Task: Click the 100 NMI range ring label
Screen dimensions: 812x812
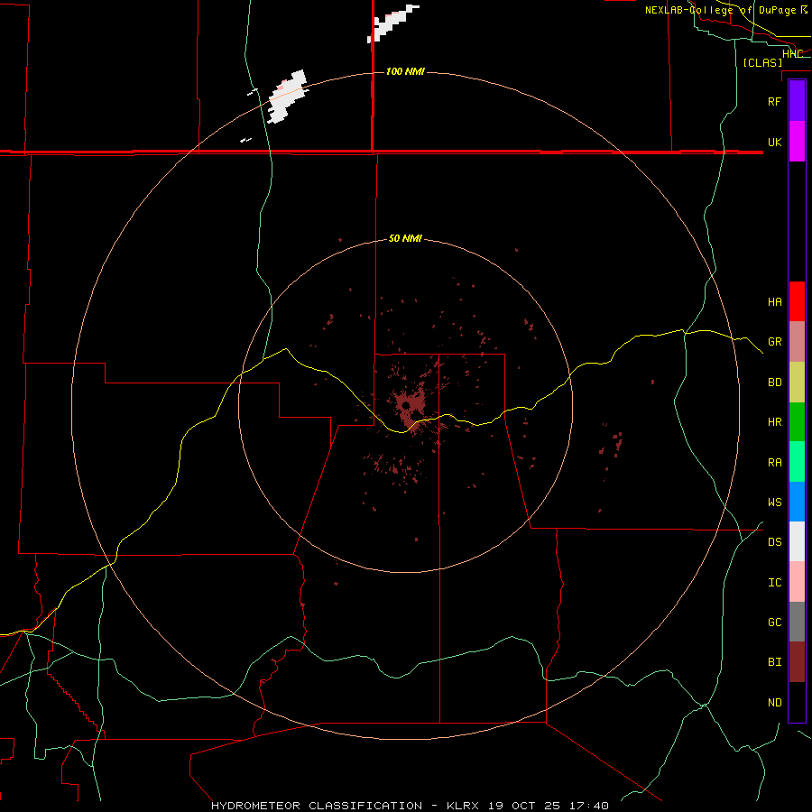Action: pyautogui.click(x=405, y=71)
